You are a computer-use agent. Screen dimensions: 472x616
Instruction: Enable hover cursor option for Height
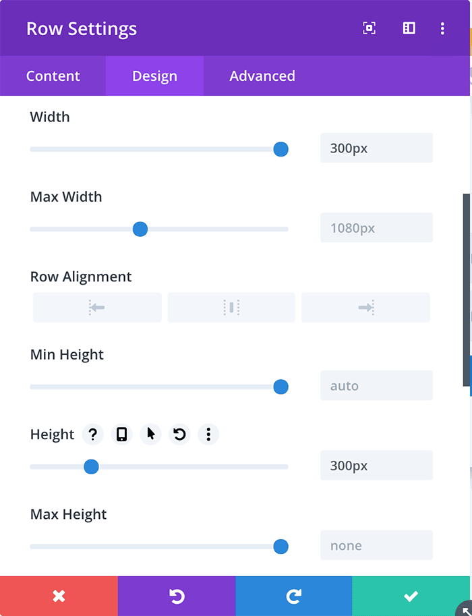point(151,434)
